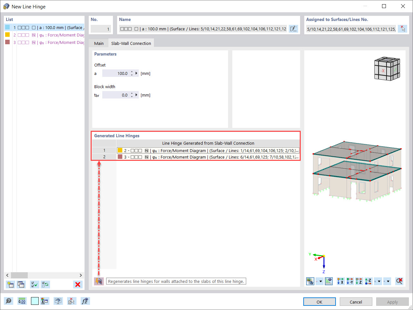Viewport: 413px width, 310px height.
Task: Delete the selected line hinge with red X
Action: [78, 284]
